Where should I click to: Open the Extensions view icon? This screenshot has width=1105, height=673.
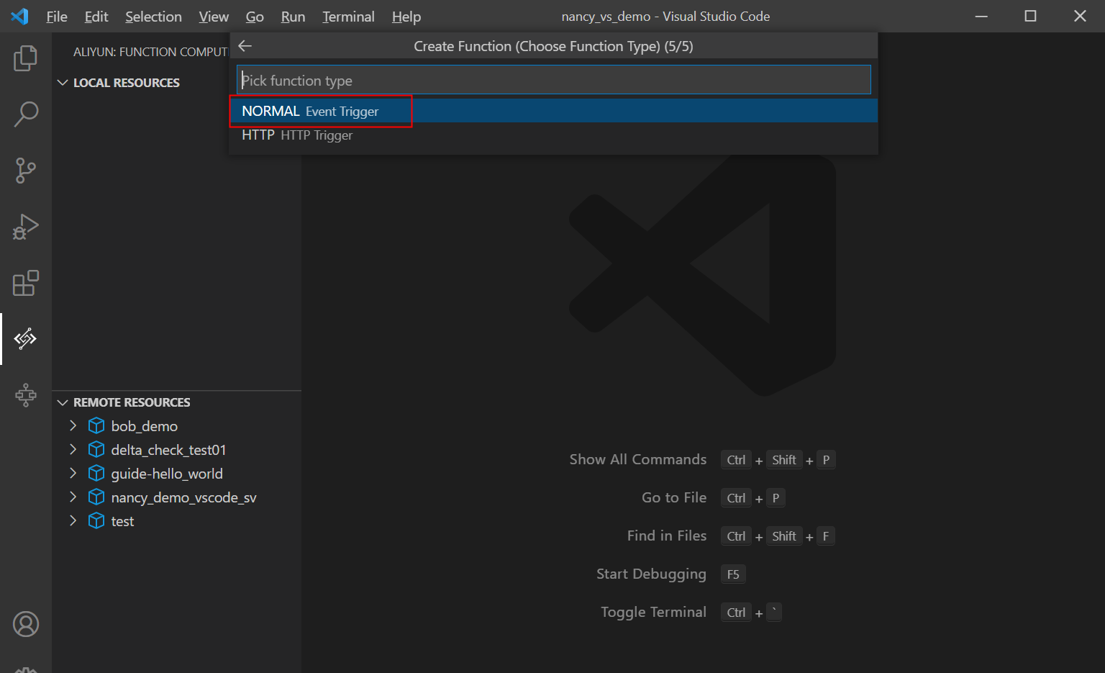tap(26, 283)
